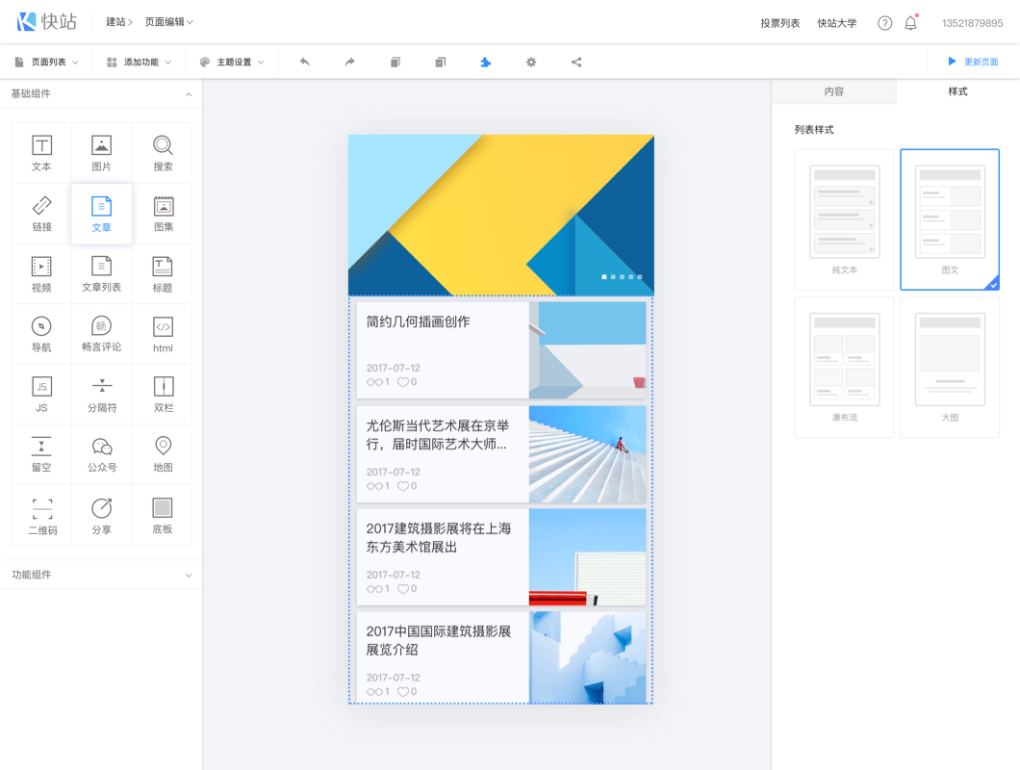Click the undo arrow in toolbar

coord(304,63)
